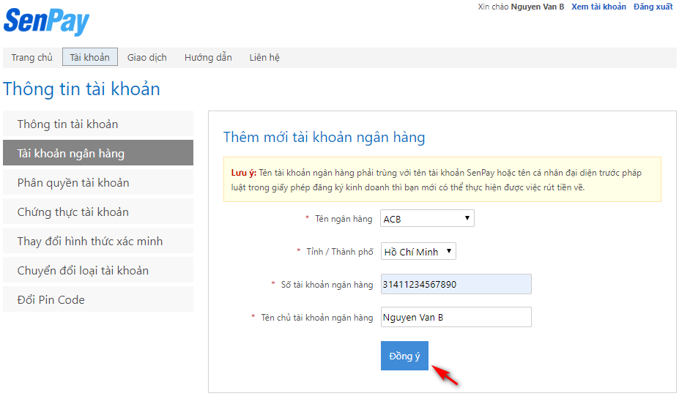Log out via Đăng xuất link

tap(653, 7)
